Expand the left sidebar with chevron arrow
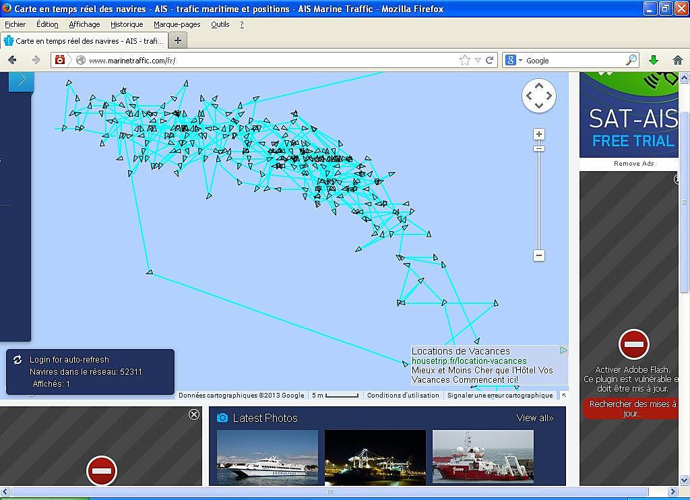The width and height of the screenshot is (690, 500). click(x=21, y=81)
